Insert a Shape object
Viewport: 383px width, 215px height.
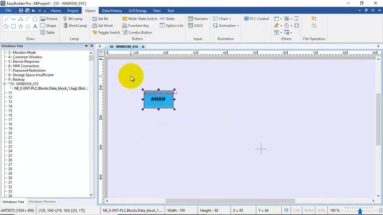(48, 25)
